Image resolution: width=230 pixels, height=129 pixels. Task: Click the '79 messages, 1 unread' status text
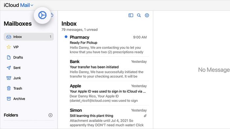[80, 30]
